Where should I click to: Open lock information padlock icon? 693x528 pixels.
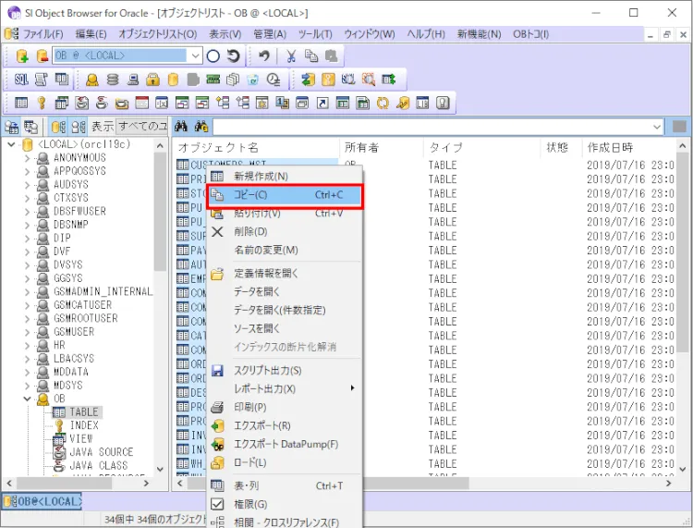[x=152, y=80]
